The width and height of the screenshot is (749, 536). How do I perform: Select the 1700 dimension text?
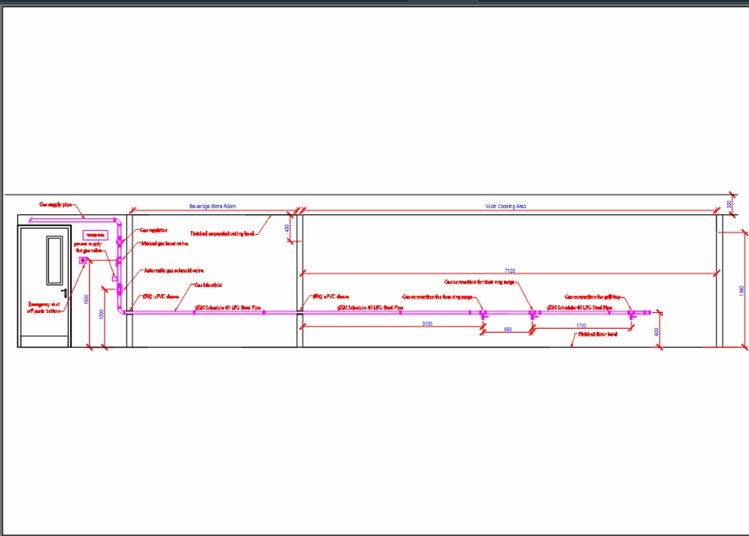(x=581, y=325)
